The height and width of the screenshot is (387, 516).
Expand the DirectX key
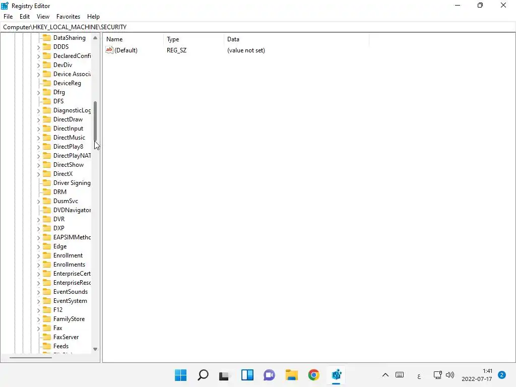[x=38, y=174]
